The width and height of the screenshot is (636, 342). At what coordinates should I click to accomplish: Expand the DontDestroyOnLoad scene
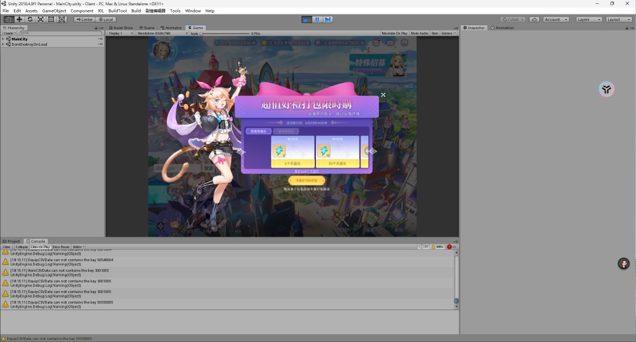3,44
